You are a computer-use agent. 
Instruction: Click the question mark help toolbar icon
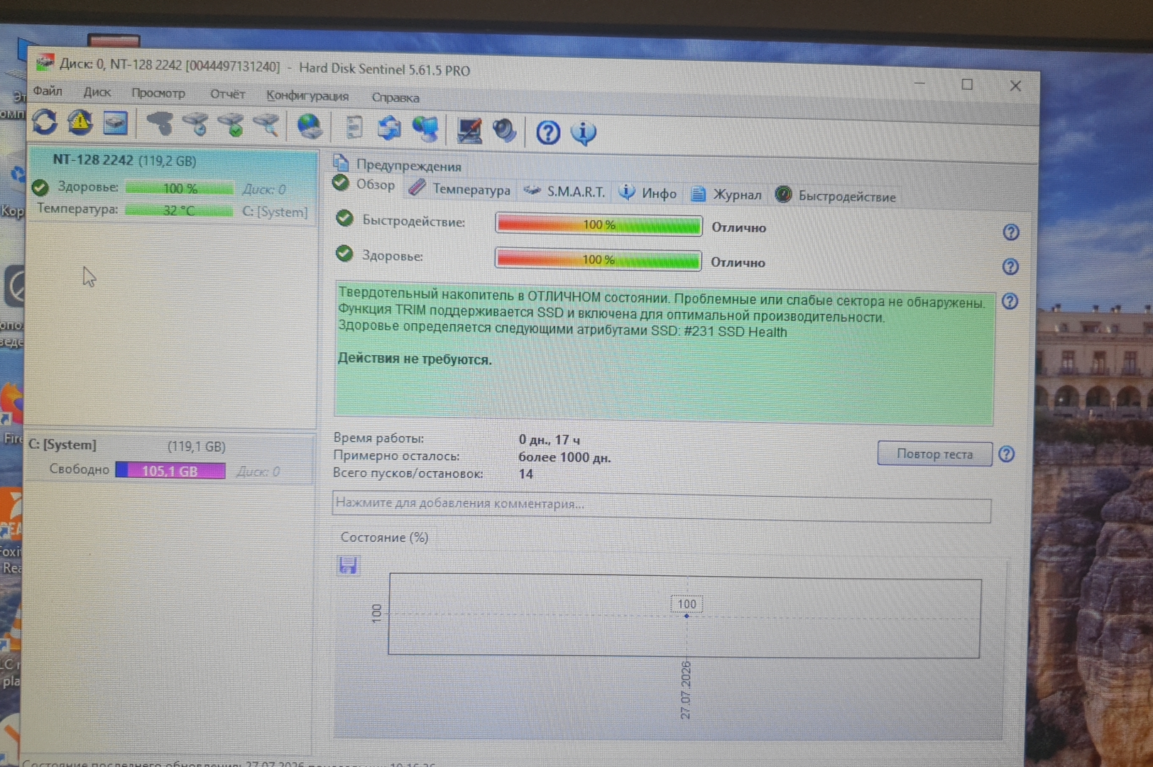(548, 132)
